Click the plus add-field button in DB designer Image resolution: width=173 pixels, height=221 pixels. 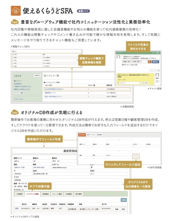pyautogui.click(x=136, y=156)
